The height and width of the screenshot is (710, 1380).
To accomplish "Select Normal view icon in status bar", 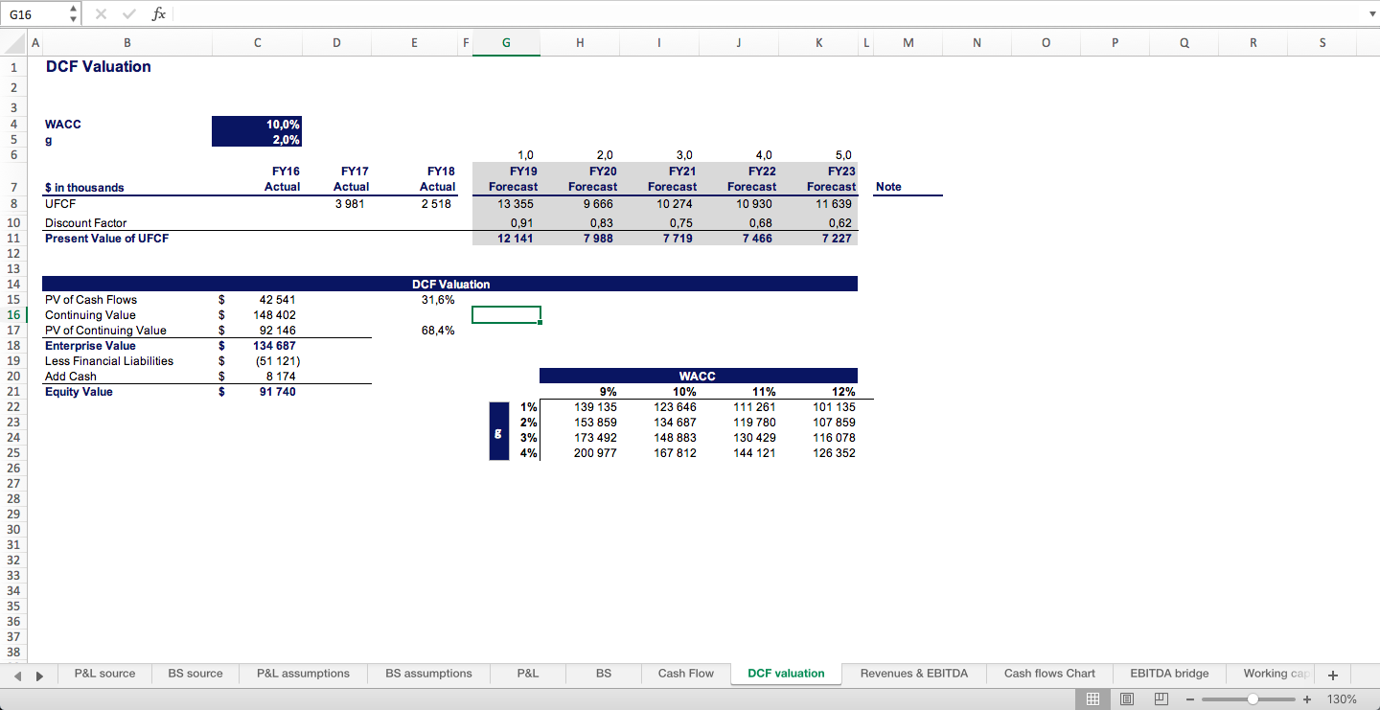I will point(1093,699).
